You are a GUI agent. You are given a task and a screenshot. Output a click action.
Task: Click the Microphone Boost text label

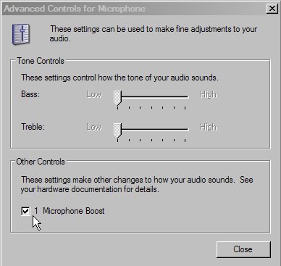click(73, 211)
